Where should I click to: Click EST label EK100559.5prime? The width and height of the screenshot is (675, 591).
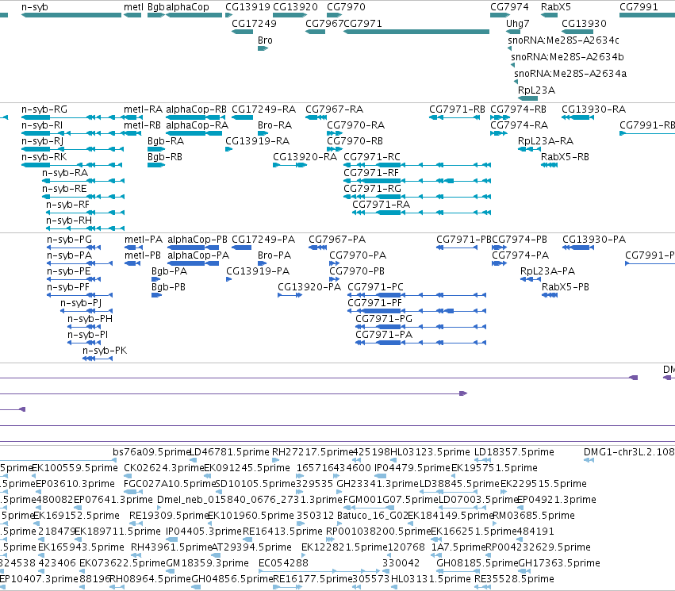(x=75, y=468)
